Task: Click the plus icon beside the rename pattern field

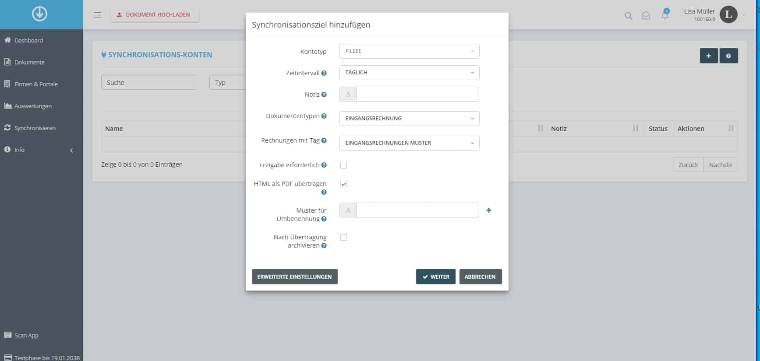Action: click(489, 210)
